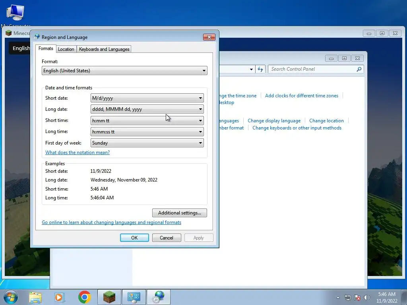Open the network tray icon
This screenshot has width=407, height=305.
point(347,297)
